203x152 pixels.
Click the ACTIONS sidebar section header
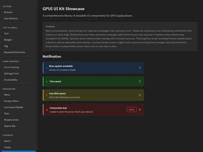[7, 6]
